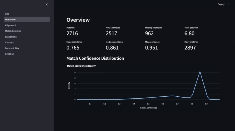Collapse the sidebar with the chevron arrow

[x=47, y=4]
